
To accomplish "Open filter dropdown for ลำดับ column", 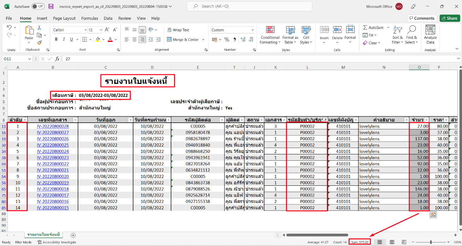I will pyautogui.click(x=25, y=120).
